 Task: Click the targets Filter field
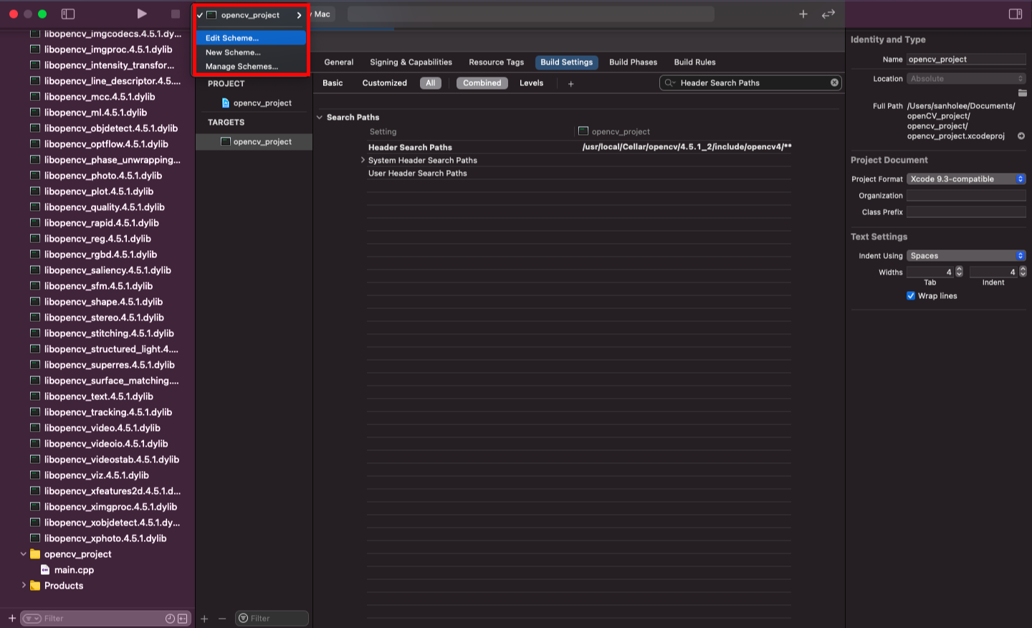click(x=272, y=618)
